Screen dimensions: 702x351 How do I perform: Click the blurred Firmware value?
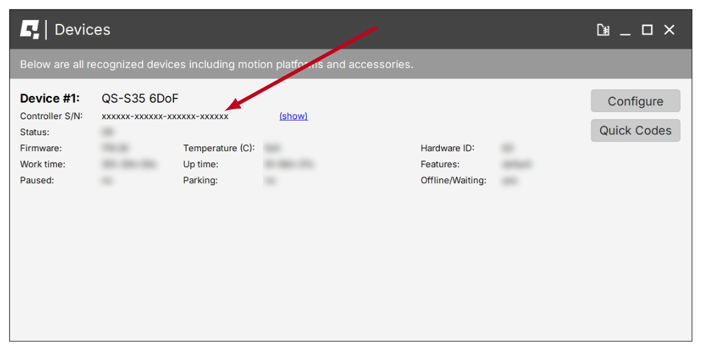pyautogui.click(x=115, y=148)
